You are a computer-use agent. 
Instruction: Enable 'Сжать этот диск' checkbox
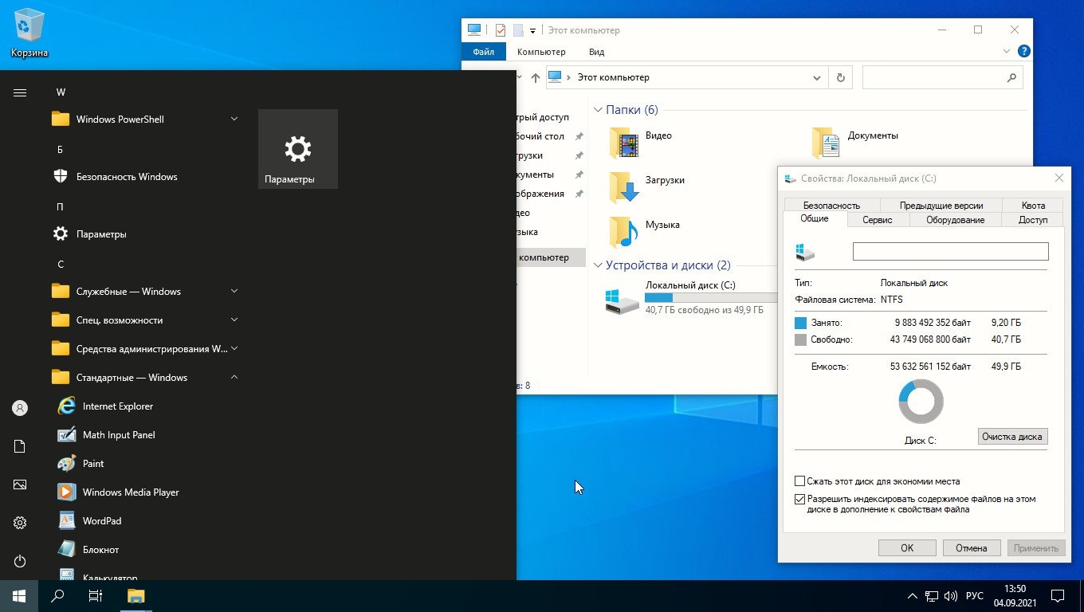click(x=800, y=481)
